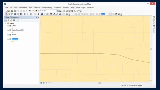Toggle the Roads layer checkbox
The width and height of the screenshot is (160, 90).
pos(10,35)
